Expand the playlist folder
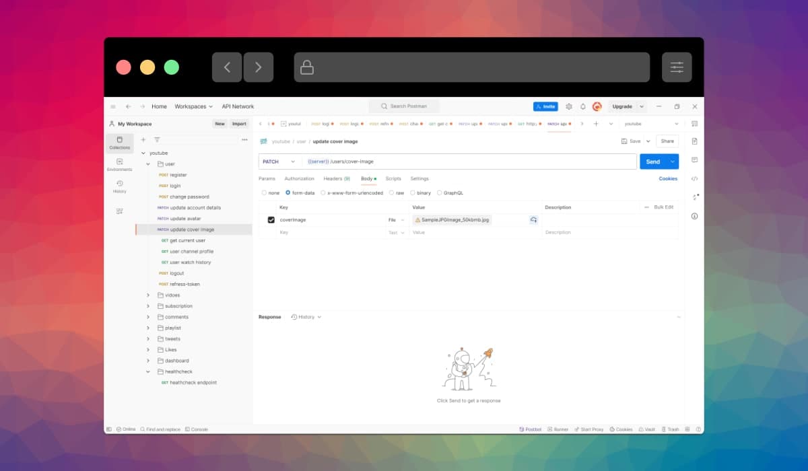Screen dimensions: 808x471 pyautogui.click(x=148, y=328)
